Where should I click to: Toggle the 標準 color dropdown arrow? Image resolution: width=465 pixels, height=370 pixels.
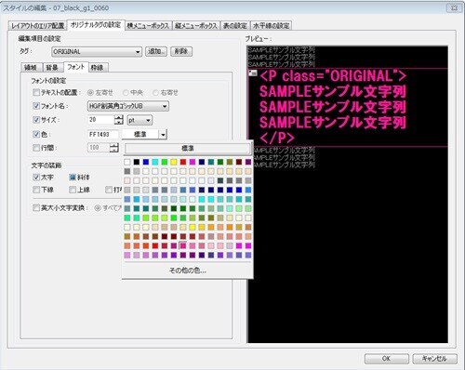[x=163, y=135]
